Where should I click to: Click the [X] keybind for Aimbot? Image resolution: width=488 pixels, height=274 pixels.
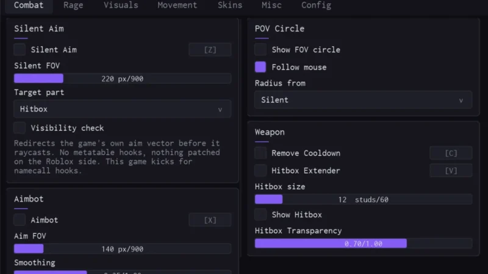[210, 220]
